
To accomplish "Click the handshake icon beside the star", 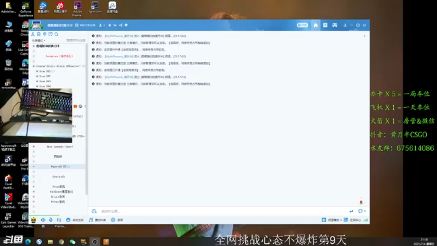I will pyautogui.click(x=115, y=25).
